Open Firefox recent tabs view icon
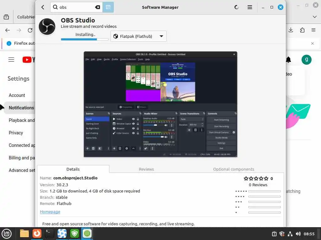The image size is (321, 240). click(6, 17)
